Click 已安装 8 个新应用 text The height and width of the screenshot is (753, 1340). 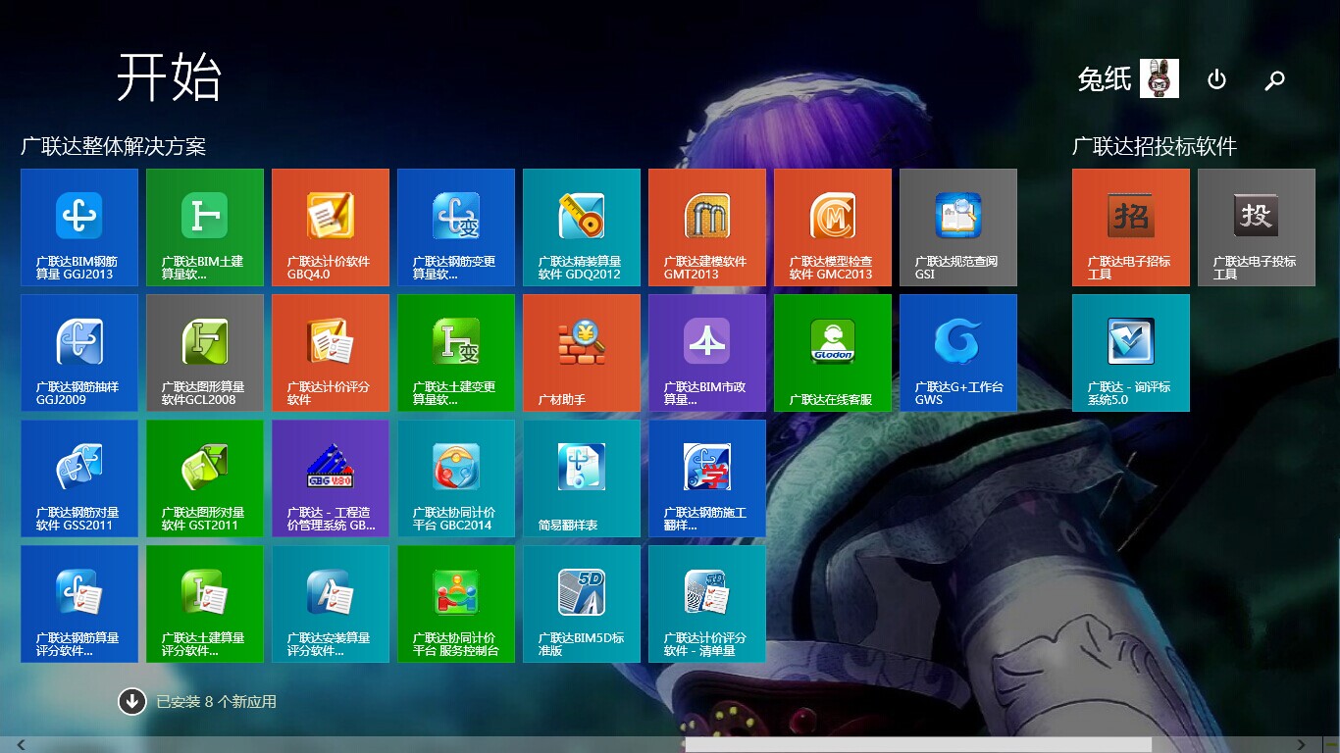click(217, 702)
